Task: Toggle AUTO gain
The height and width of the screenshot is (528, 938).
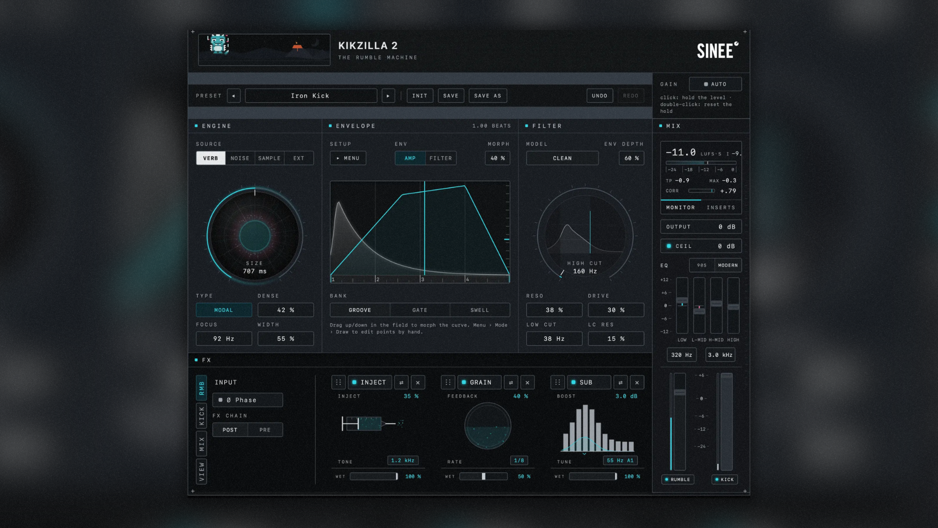Action: point(715,84)
